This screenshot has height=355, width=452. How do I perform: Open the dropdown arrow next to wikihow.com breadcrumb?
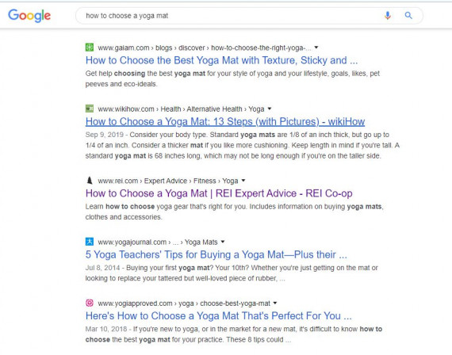[270, 109]
